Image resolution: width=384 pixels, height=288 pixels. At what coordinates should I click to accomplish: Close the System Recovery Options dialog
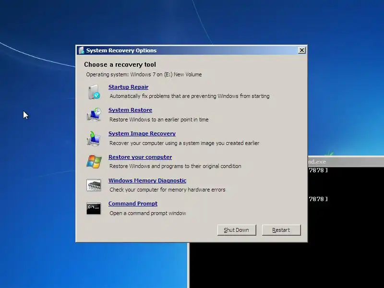tap(302, 50)
